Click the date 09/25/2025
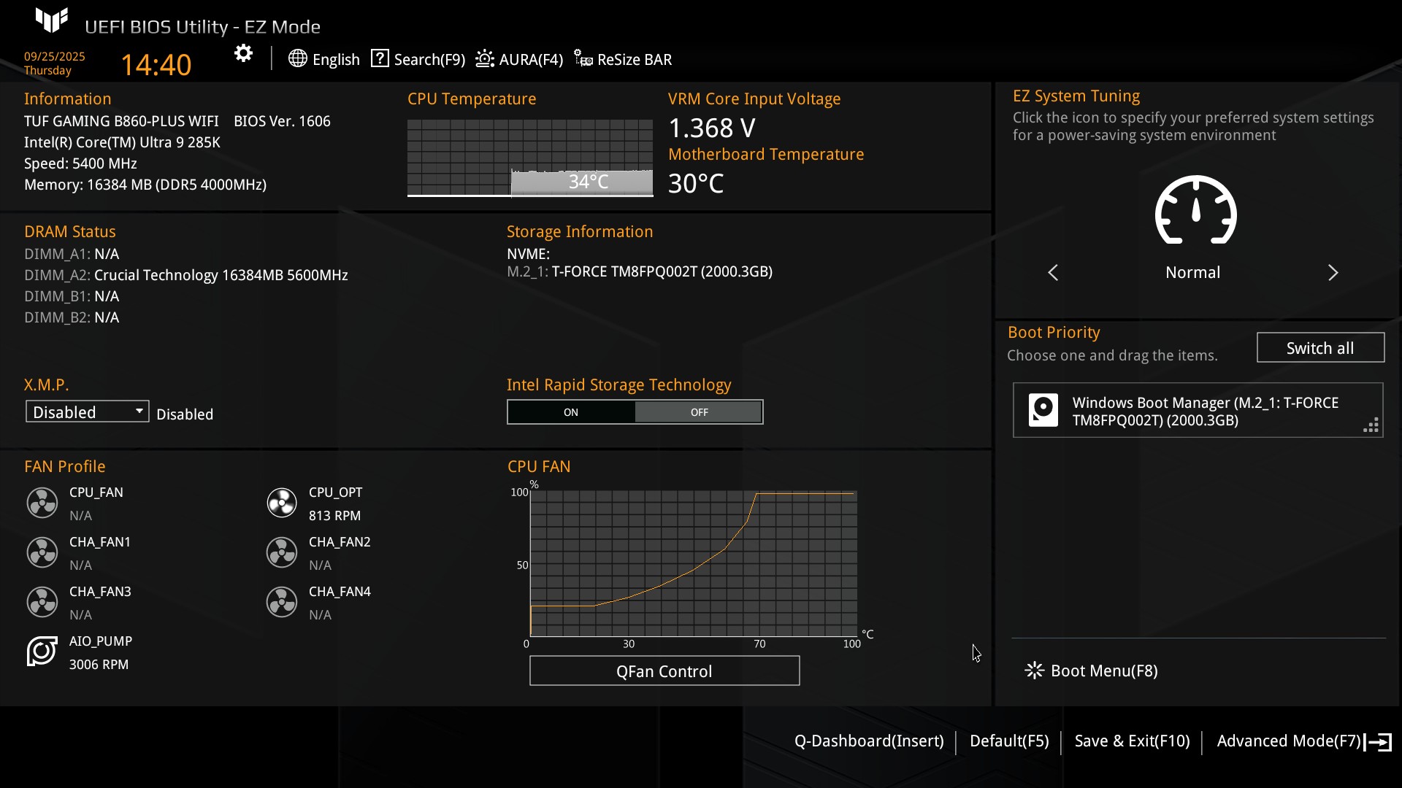The width and height of the screenshot is (1402, 788). (54, 56)
